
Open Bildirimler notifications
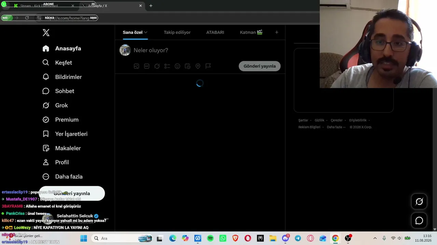coord(62,77)
